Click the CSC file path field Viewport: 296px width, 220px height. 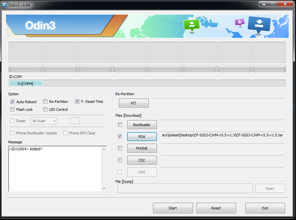click(x=222, y=160)
